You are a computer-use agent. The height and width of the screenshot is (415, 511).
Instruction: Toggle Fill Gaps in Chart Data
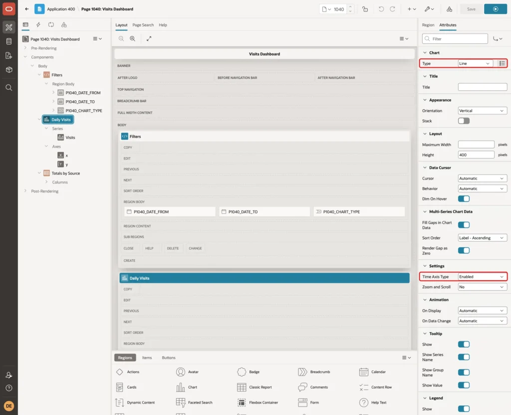[x=464, y=225]
